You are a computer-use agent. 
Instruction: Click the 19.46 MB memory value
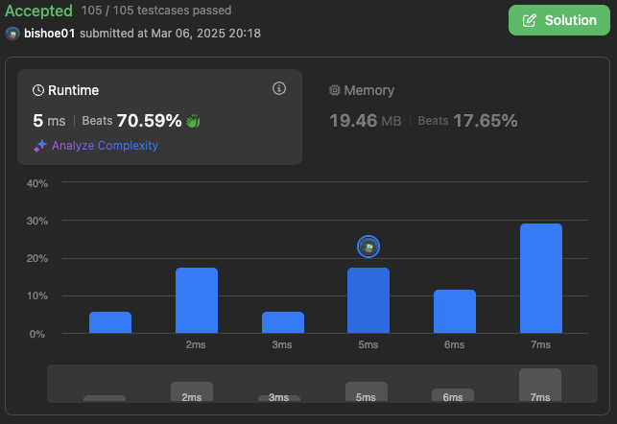[x=366, y=121]
